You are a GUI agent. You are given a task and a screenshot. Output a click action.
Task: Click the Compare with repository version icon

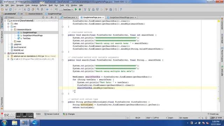[93, 9]
